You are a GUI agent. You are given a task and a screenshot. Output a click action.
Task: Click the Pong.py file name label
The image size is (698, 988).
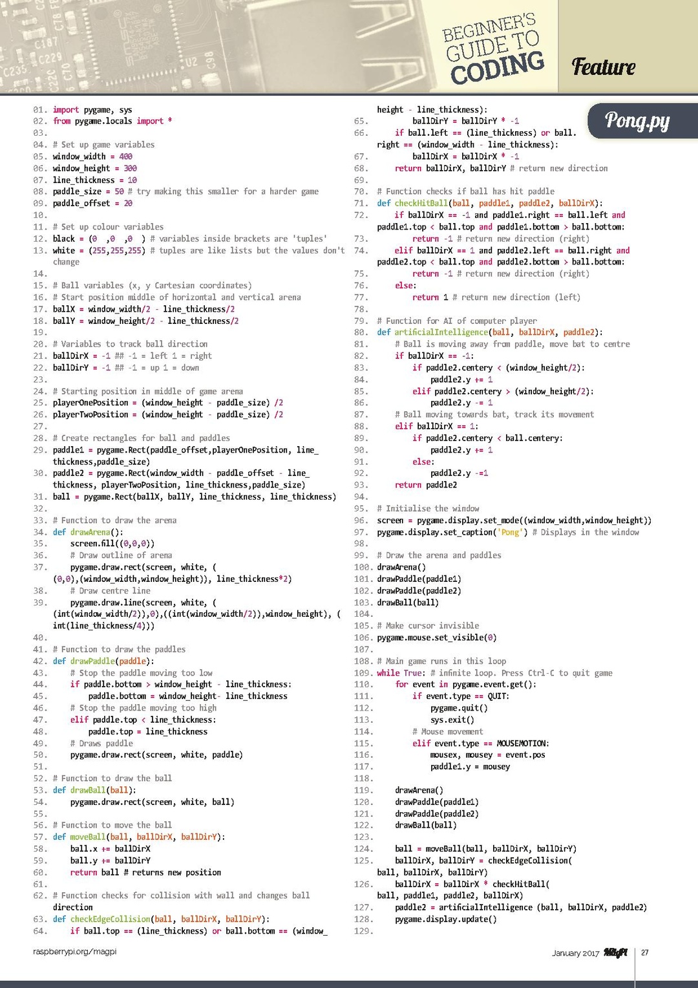(x=637, y=120)
